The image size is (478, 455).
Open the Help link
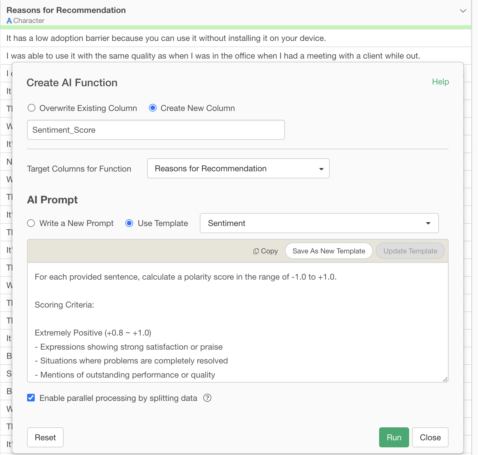[x=440, y=82]
